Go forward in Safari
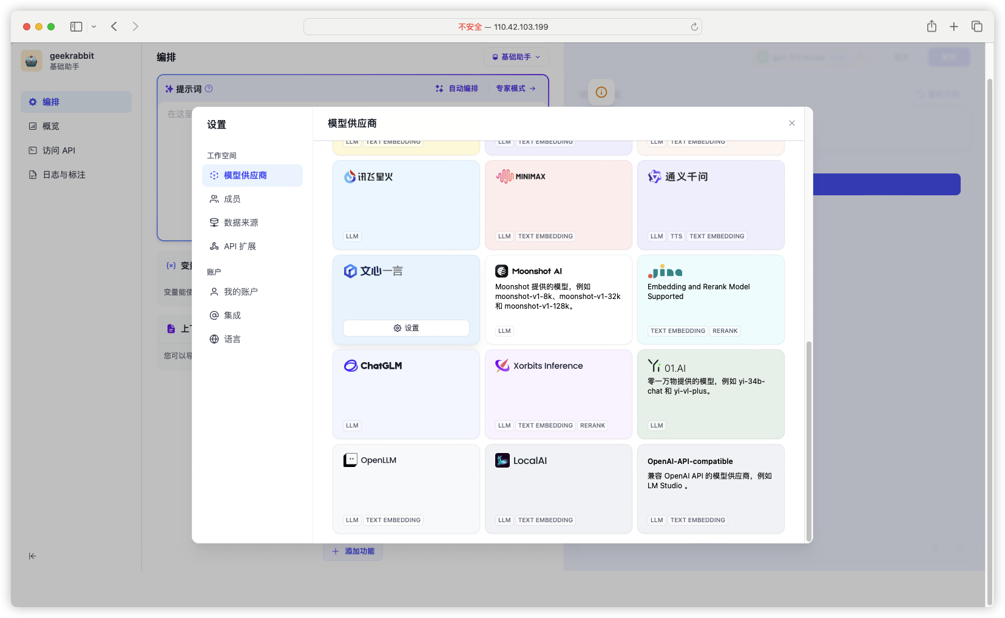The image size is (1005, 618). click(135, 27)
